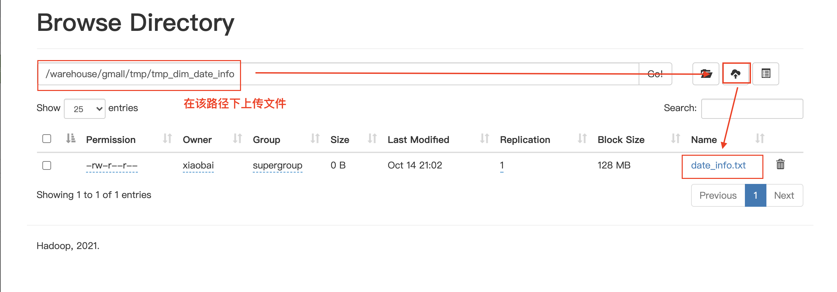Sort by the Name column arrows

(760, 138)
